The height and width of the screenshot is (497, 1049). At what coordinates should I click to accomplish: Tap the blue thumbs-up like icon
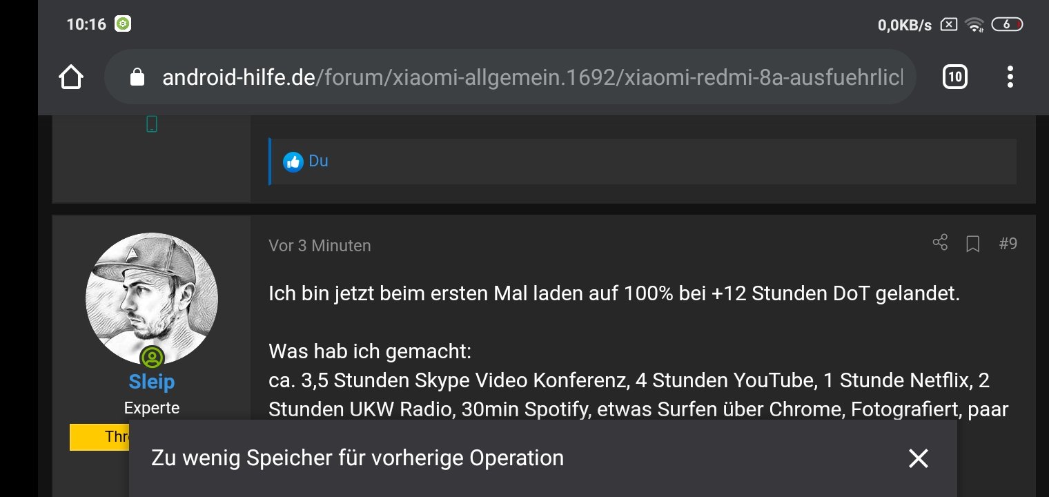(x=293, y=162)
